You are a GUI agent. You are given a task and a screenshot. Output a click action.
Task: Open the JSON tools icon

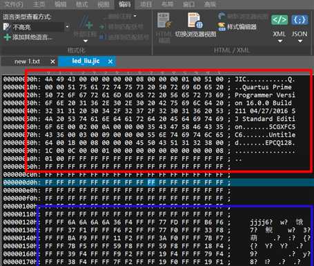pos(300,20)
